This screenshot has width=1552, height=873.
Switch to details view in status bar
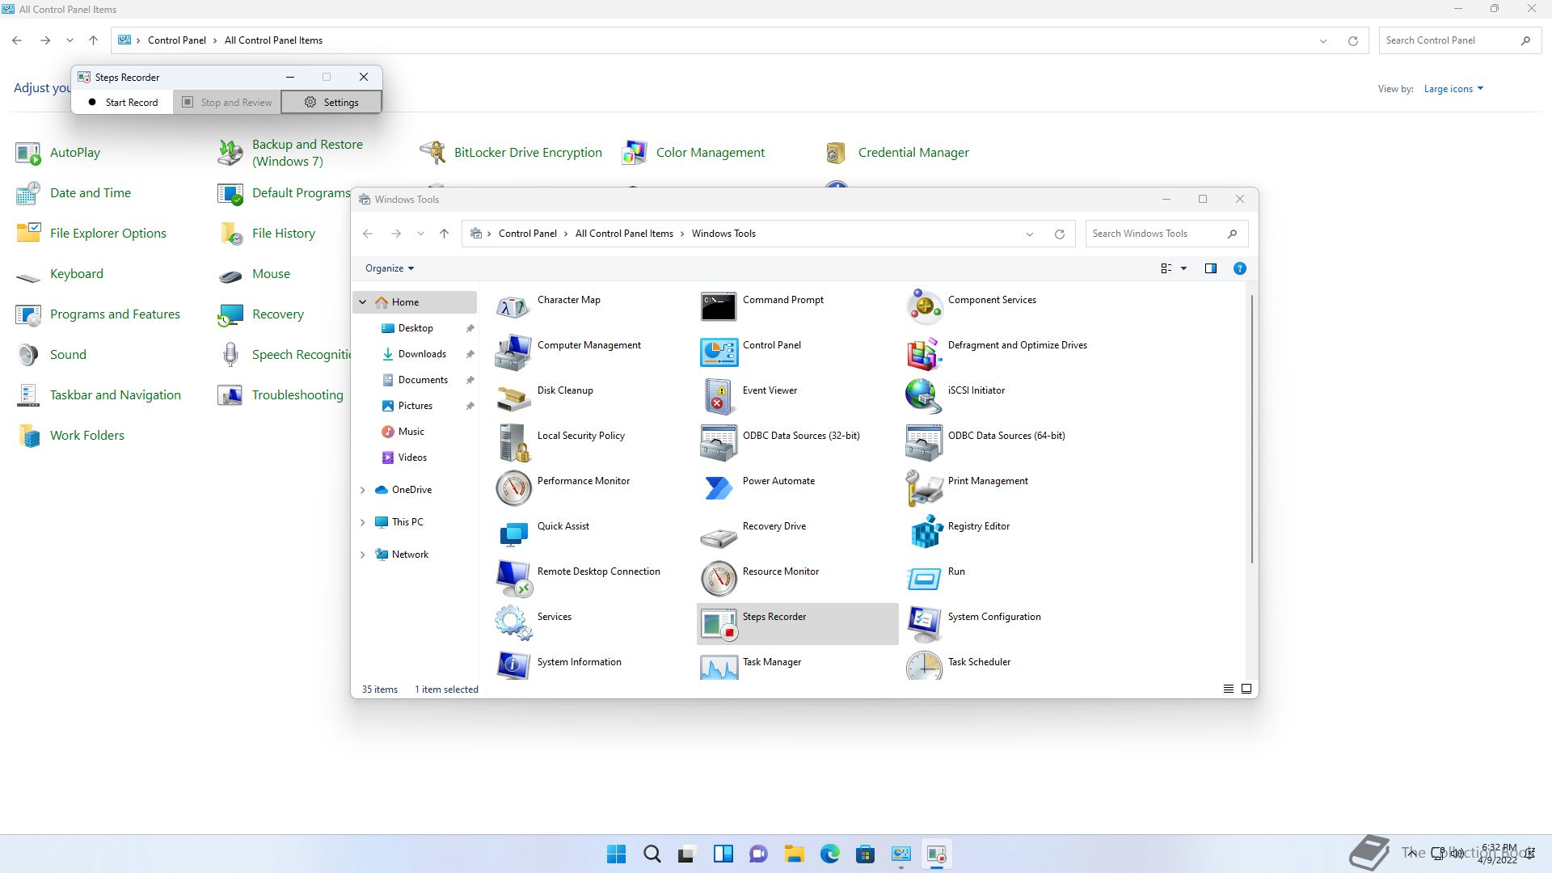[1228, 689]
